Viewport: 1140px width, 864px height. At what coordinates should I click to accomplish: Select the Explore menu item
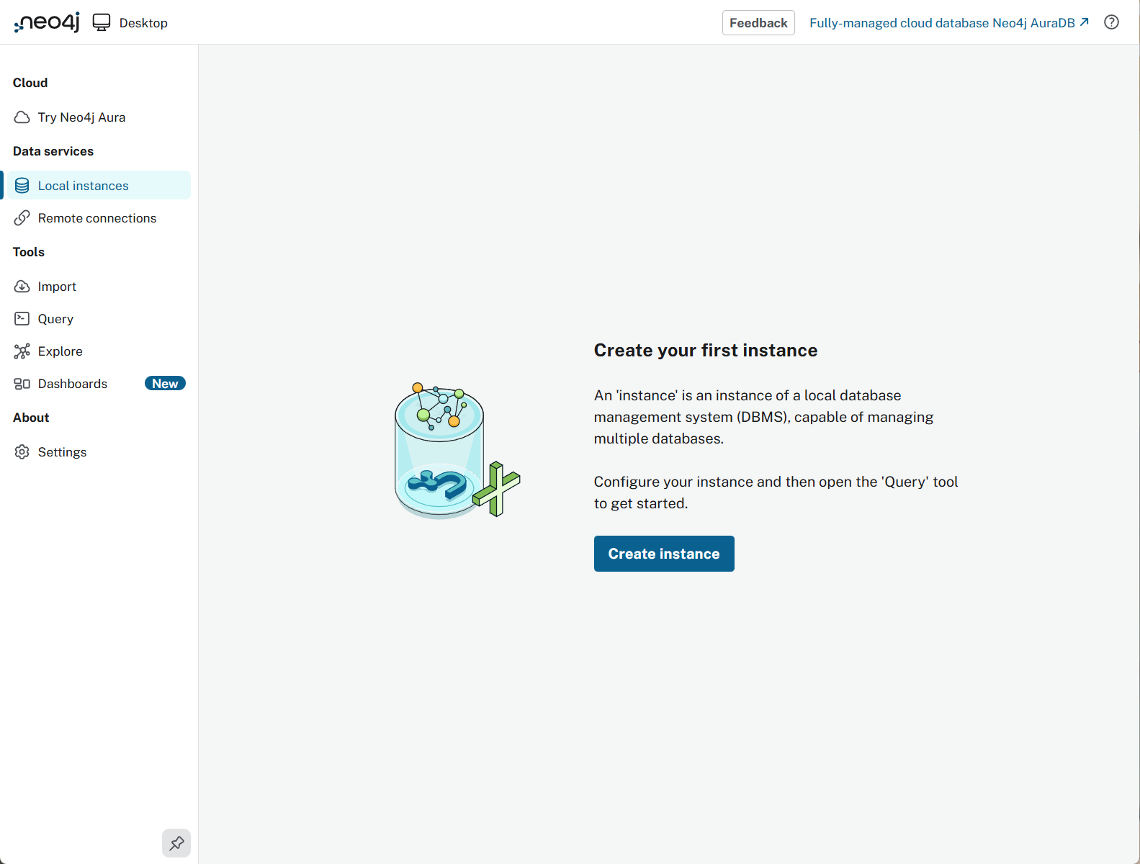click(x=60, y=351)
